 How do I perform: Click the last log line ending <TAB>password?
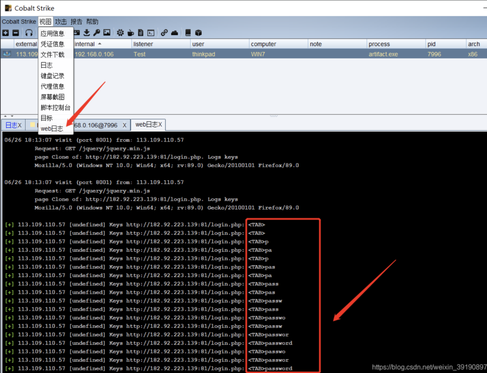click(148, 368)
